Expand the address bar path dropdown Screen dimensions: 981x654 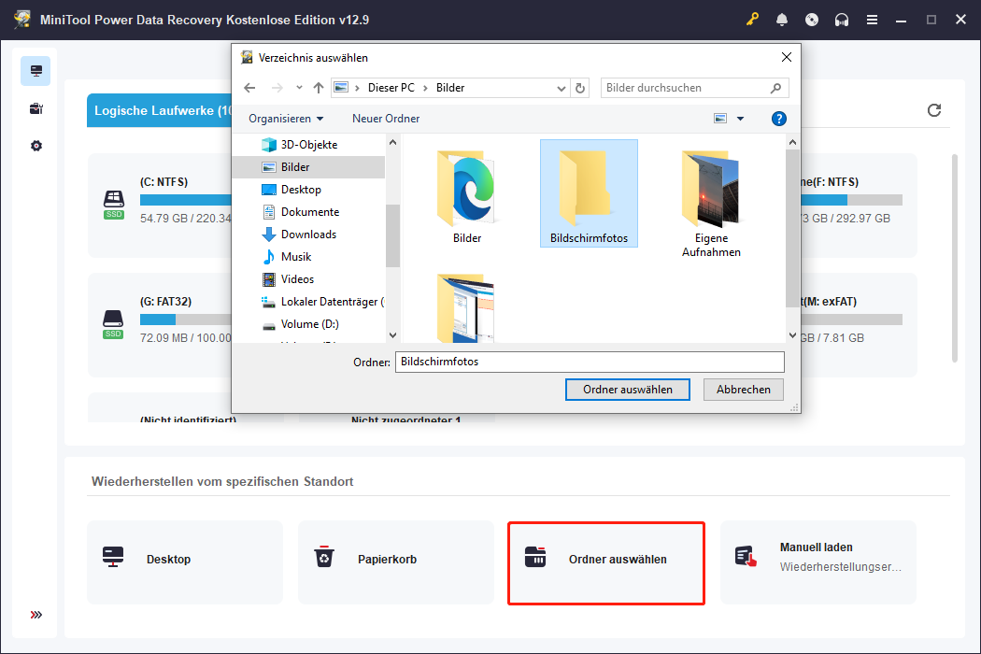point(562,88)
